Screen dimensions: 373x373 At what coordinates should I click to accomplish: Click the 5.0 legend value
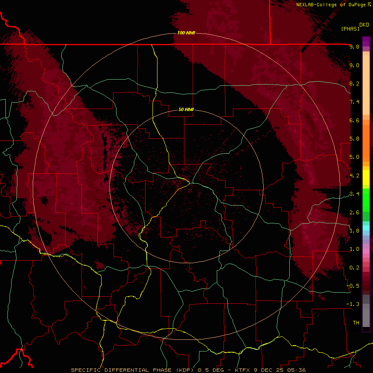point(354,157)
